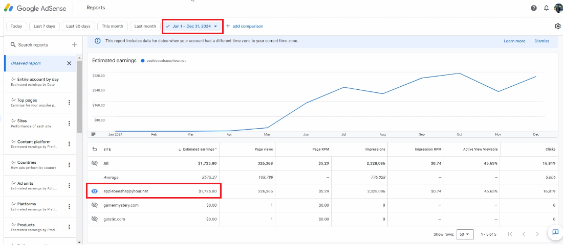Go to next page of results
564x245 pixels.
coord(537,234)
